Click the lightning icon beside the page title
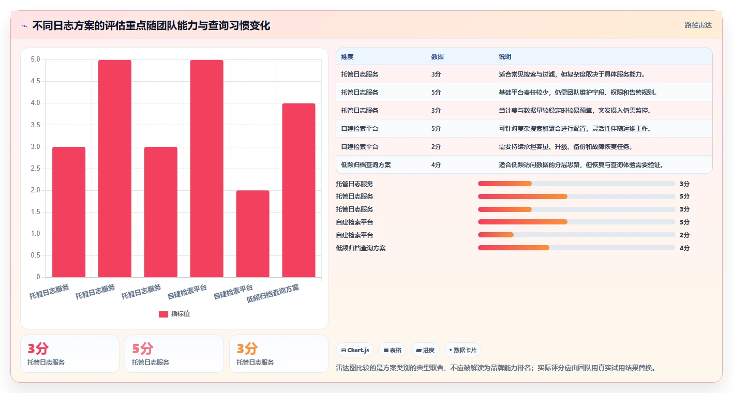Viewport: 733px width, 393px height. [x=25, y=26]
